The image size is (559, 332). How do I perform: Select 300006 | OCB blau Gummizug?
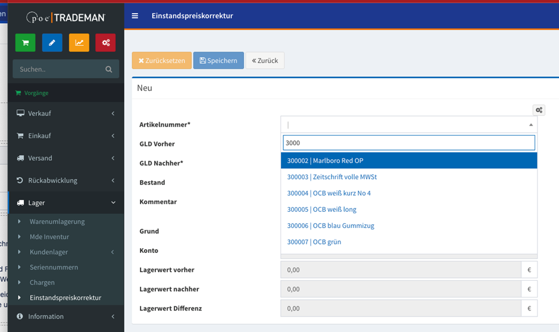tap(409, 225)
